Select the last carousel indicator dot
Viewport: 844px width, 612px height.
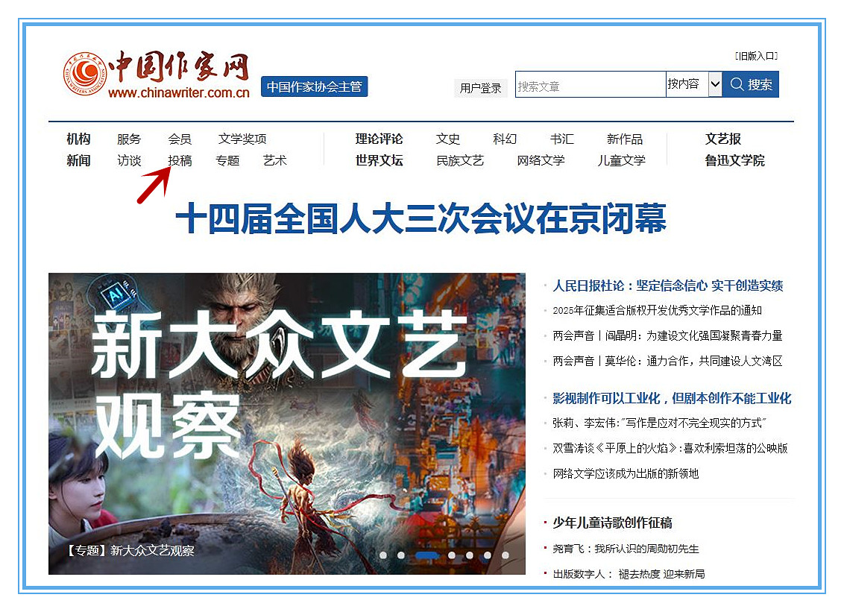tap(506, 555)
